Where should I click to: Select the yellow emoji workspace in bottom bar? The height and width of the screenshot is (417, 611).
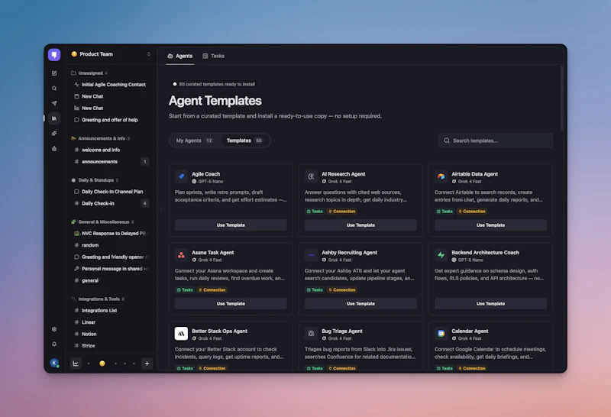click(x=102, y=364)
